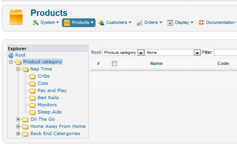Image resolution: width=237 pixels, height=147 pixels.
Task: Click the Home Away From Home folder icon
Action: point(25,127)
